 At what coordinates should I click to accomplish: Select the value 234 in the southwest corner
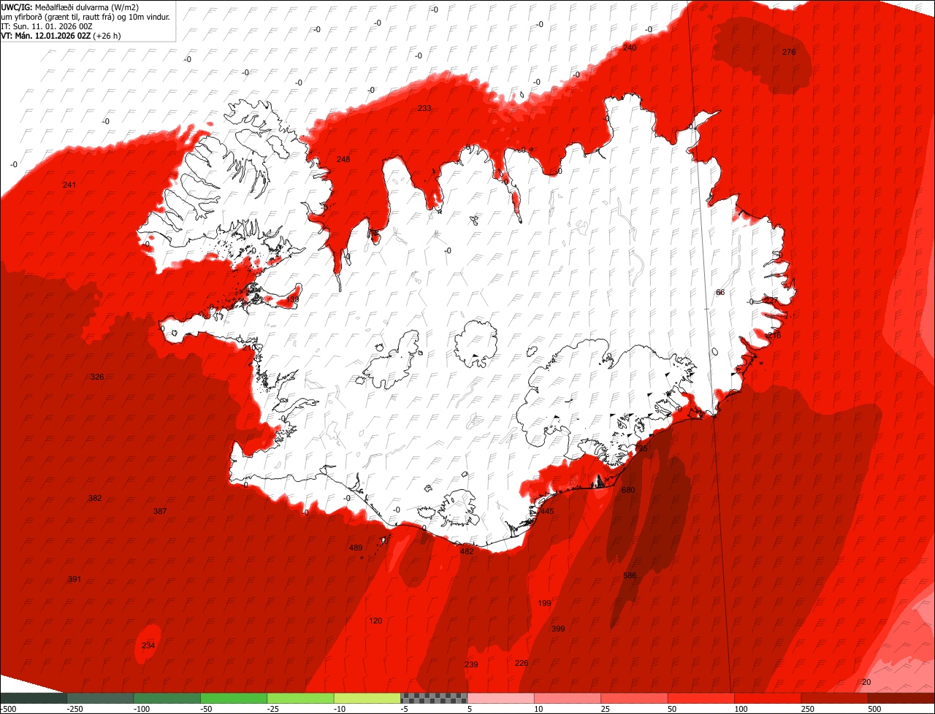(148, 645)
